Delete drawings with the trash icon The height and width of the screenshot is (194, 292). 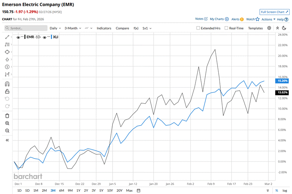coord(7,116)
